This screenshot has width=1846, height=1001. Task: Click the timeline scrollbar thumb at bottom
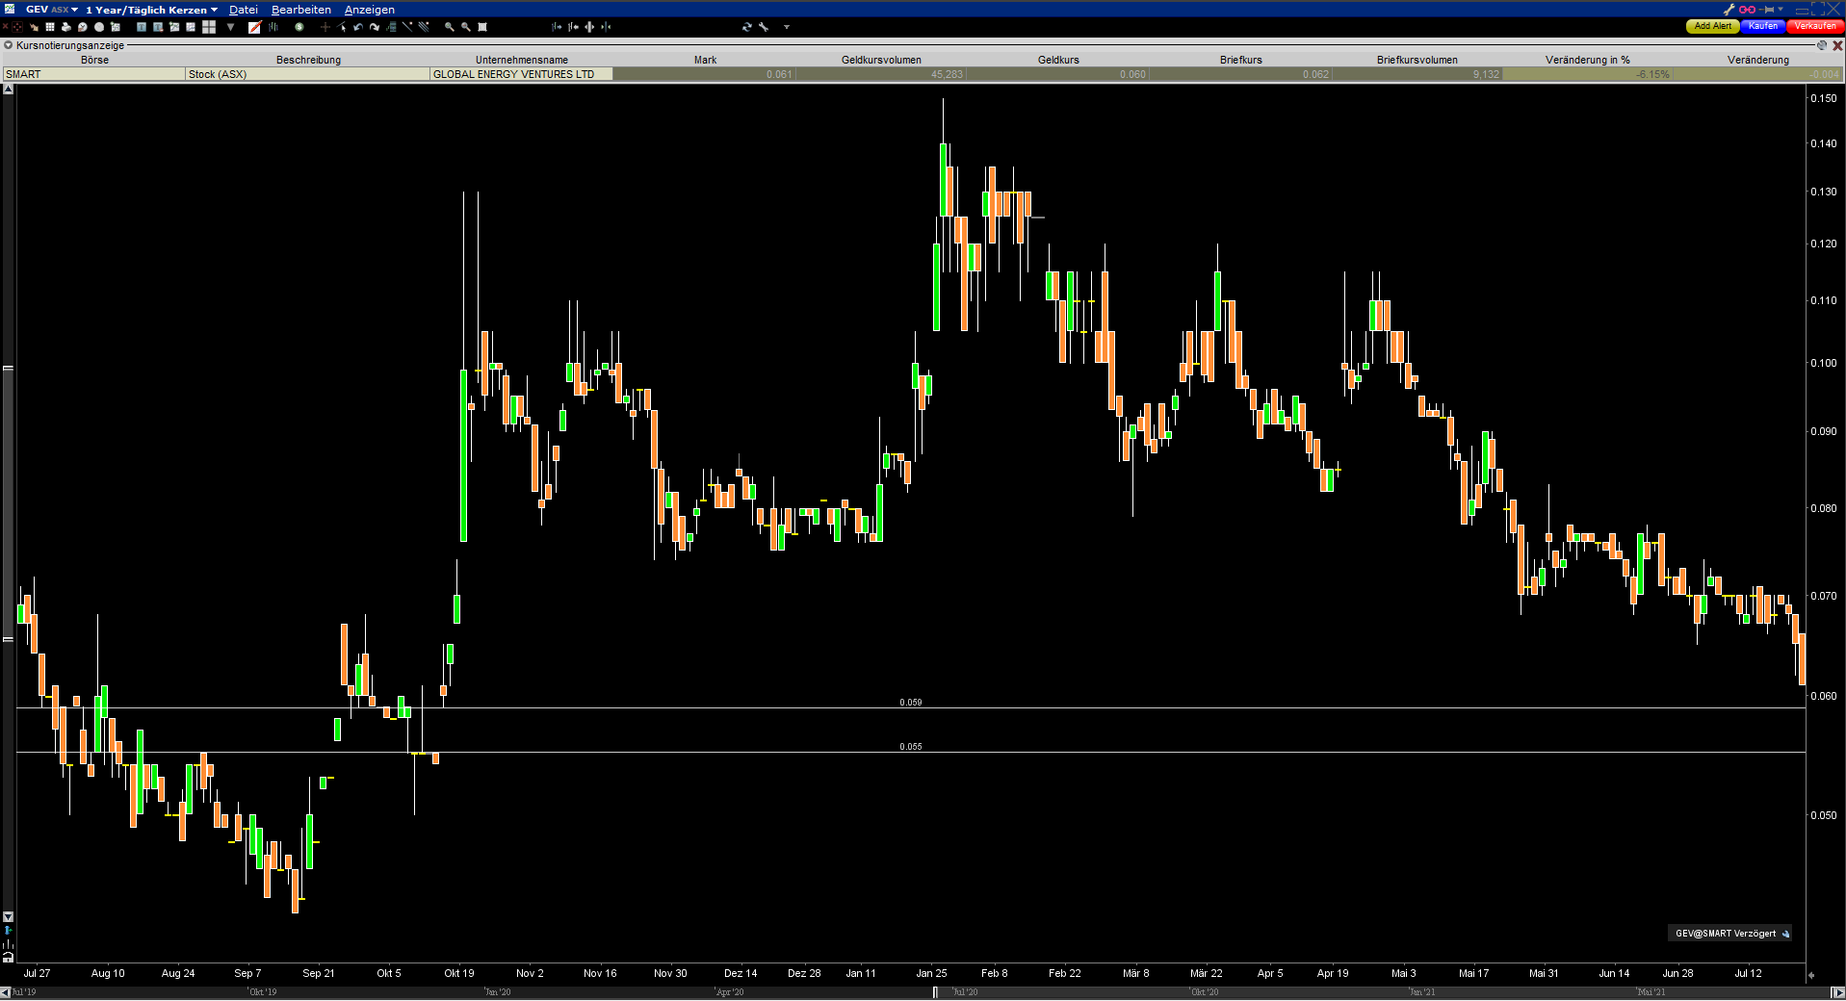[935, 992]
